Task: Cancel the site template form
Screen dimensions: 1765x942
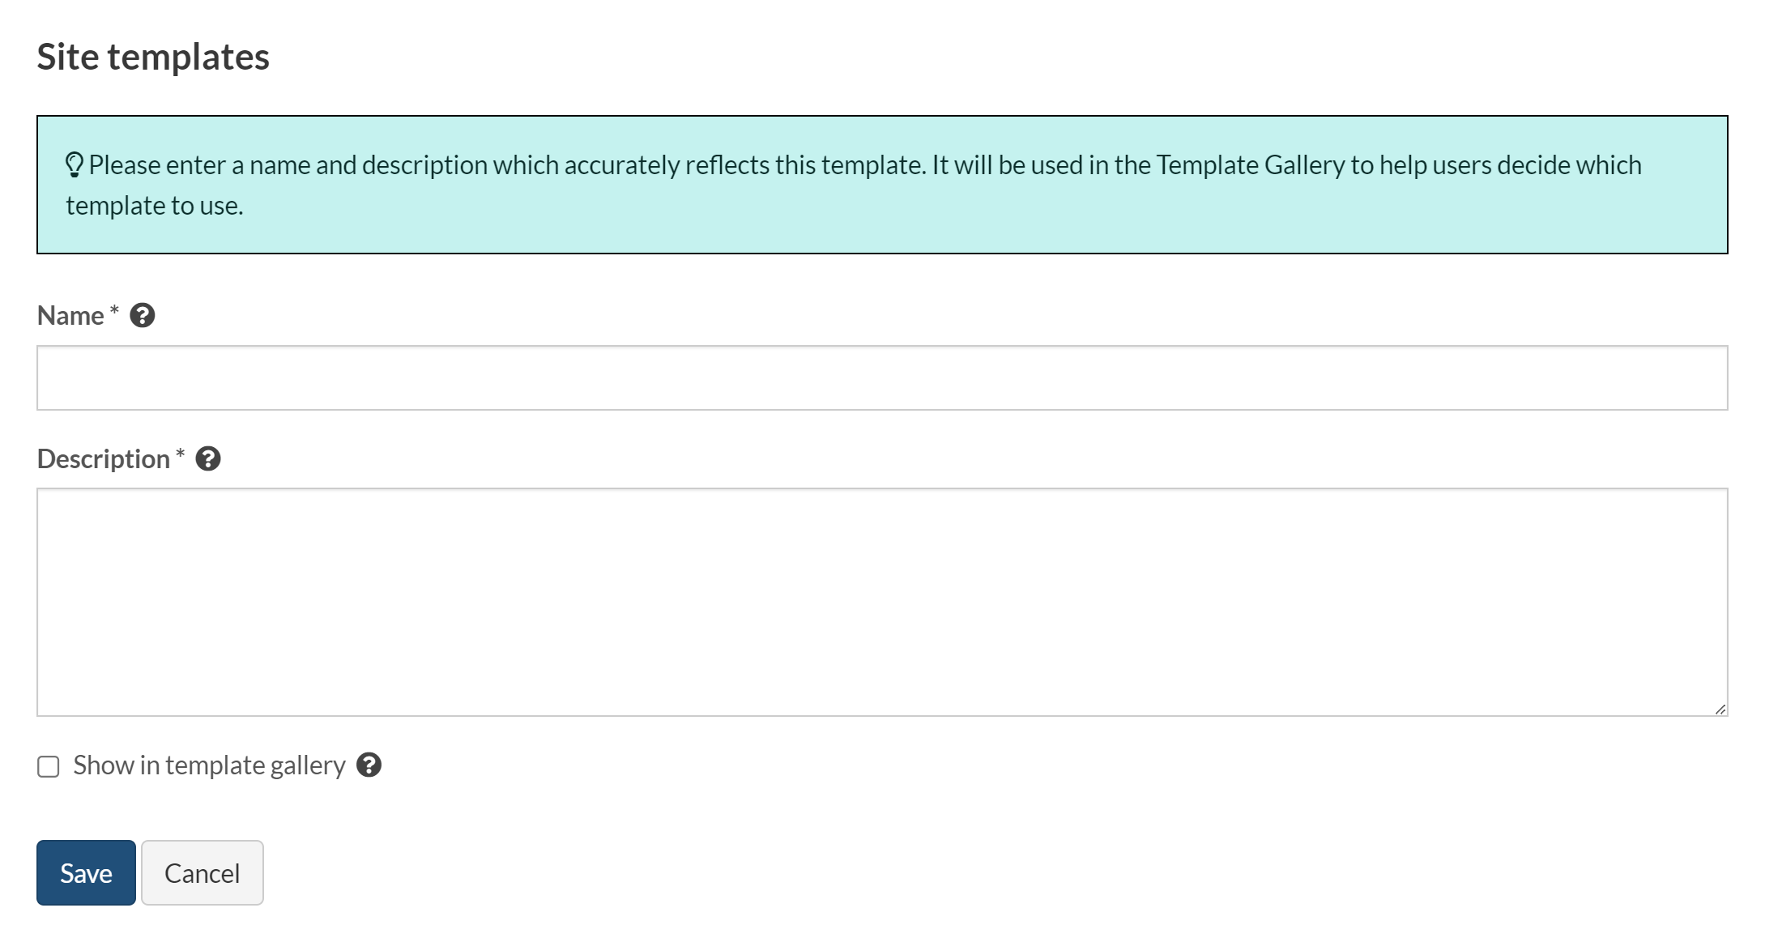Action: coord(202,872)
